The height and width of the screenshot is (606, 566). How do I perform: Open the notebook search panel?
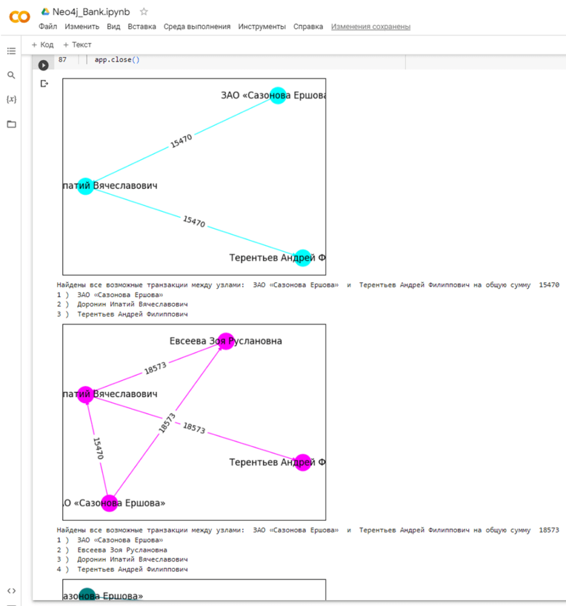pyautogui.click(x=11, y=75)
